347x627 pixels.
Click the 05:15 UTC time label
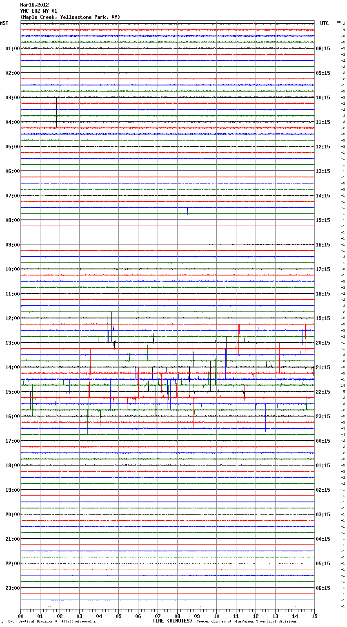[323, 564]
